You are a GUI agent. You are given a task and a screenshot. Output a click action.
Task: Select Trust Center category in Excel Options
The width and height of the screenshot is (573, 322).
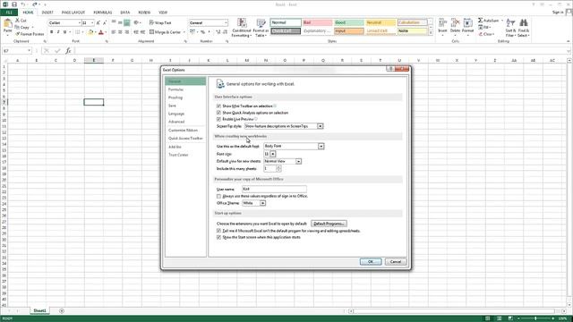185,155
